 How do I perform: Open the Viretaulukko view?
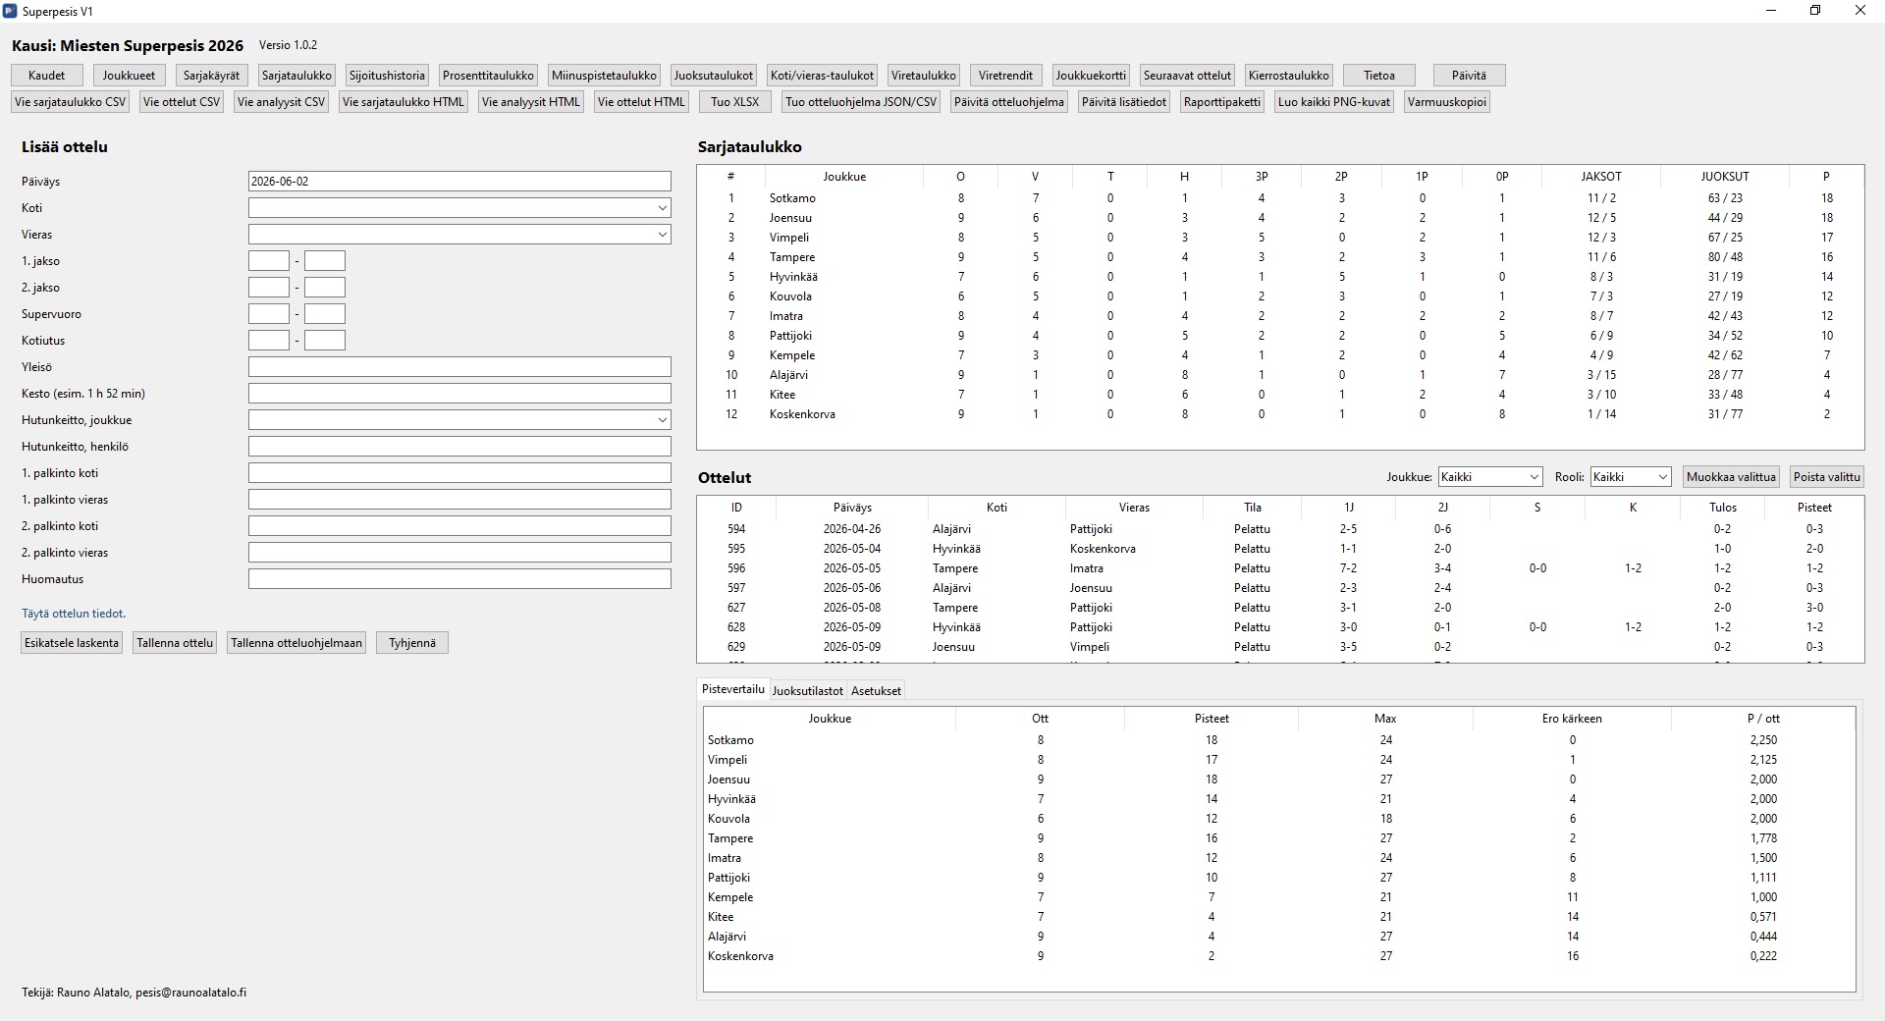[924, 76]
